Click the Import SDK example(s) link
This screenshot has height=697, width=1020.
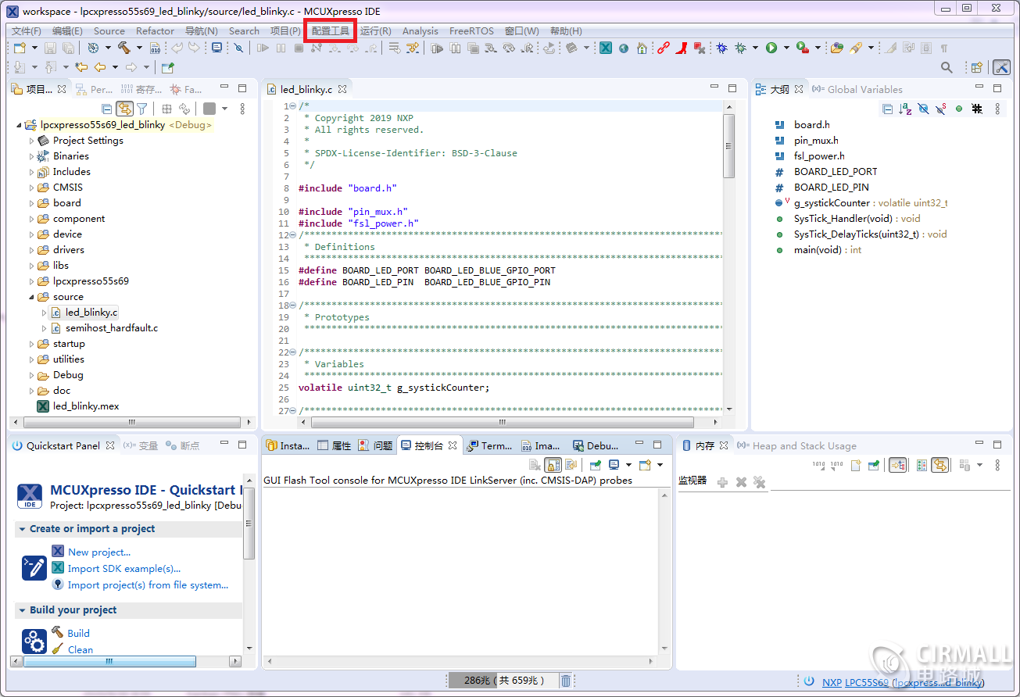coord(123,569)
